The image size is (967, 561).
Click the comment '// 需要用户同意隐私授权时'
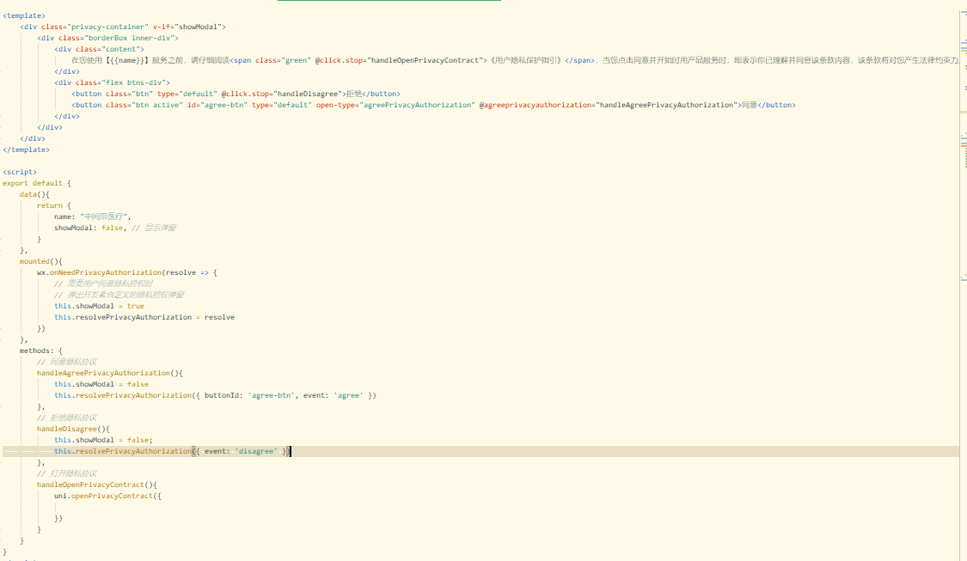coord(104,284)
